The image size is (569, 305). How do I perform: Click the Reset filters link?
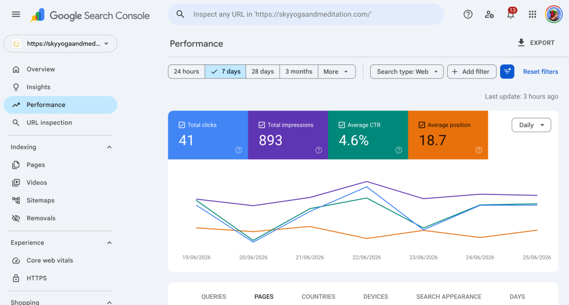point(540,72)
